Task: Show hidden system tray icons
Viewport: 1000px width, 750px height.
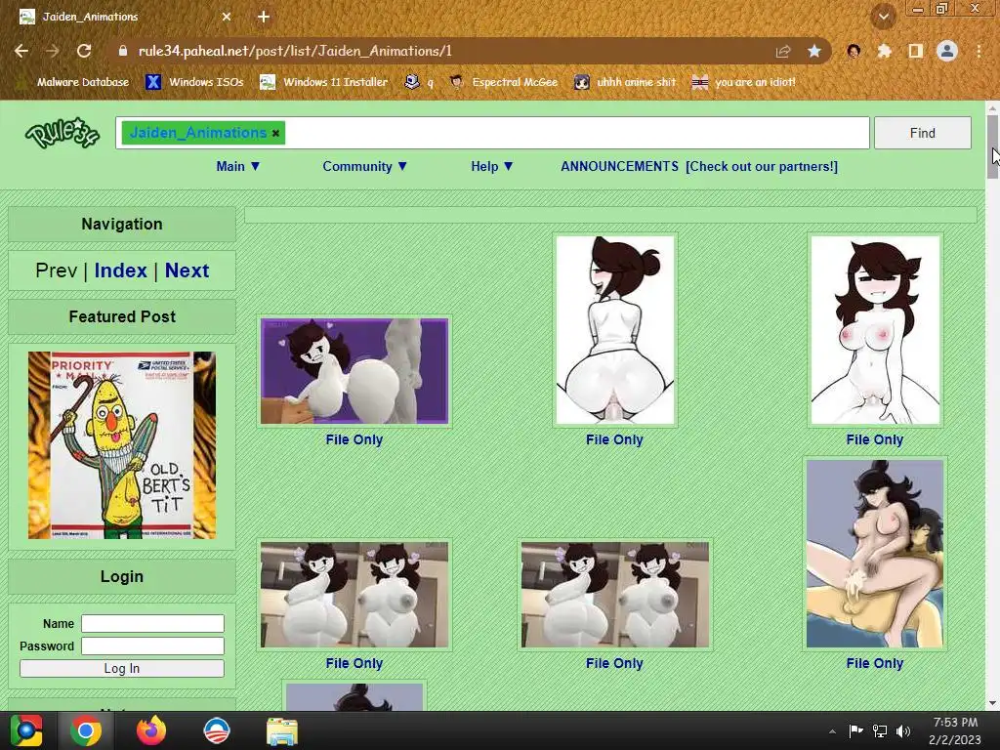Action: click(832, 731)
